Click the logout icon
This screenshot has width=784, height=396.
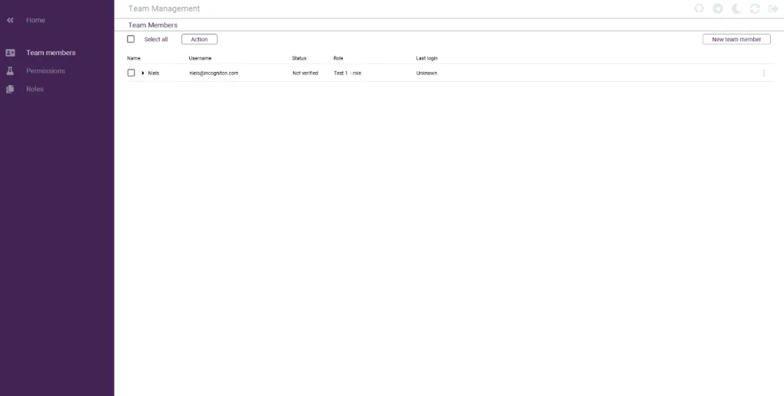(x=773, y=8)
